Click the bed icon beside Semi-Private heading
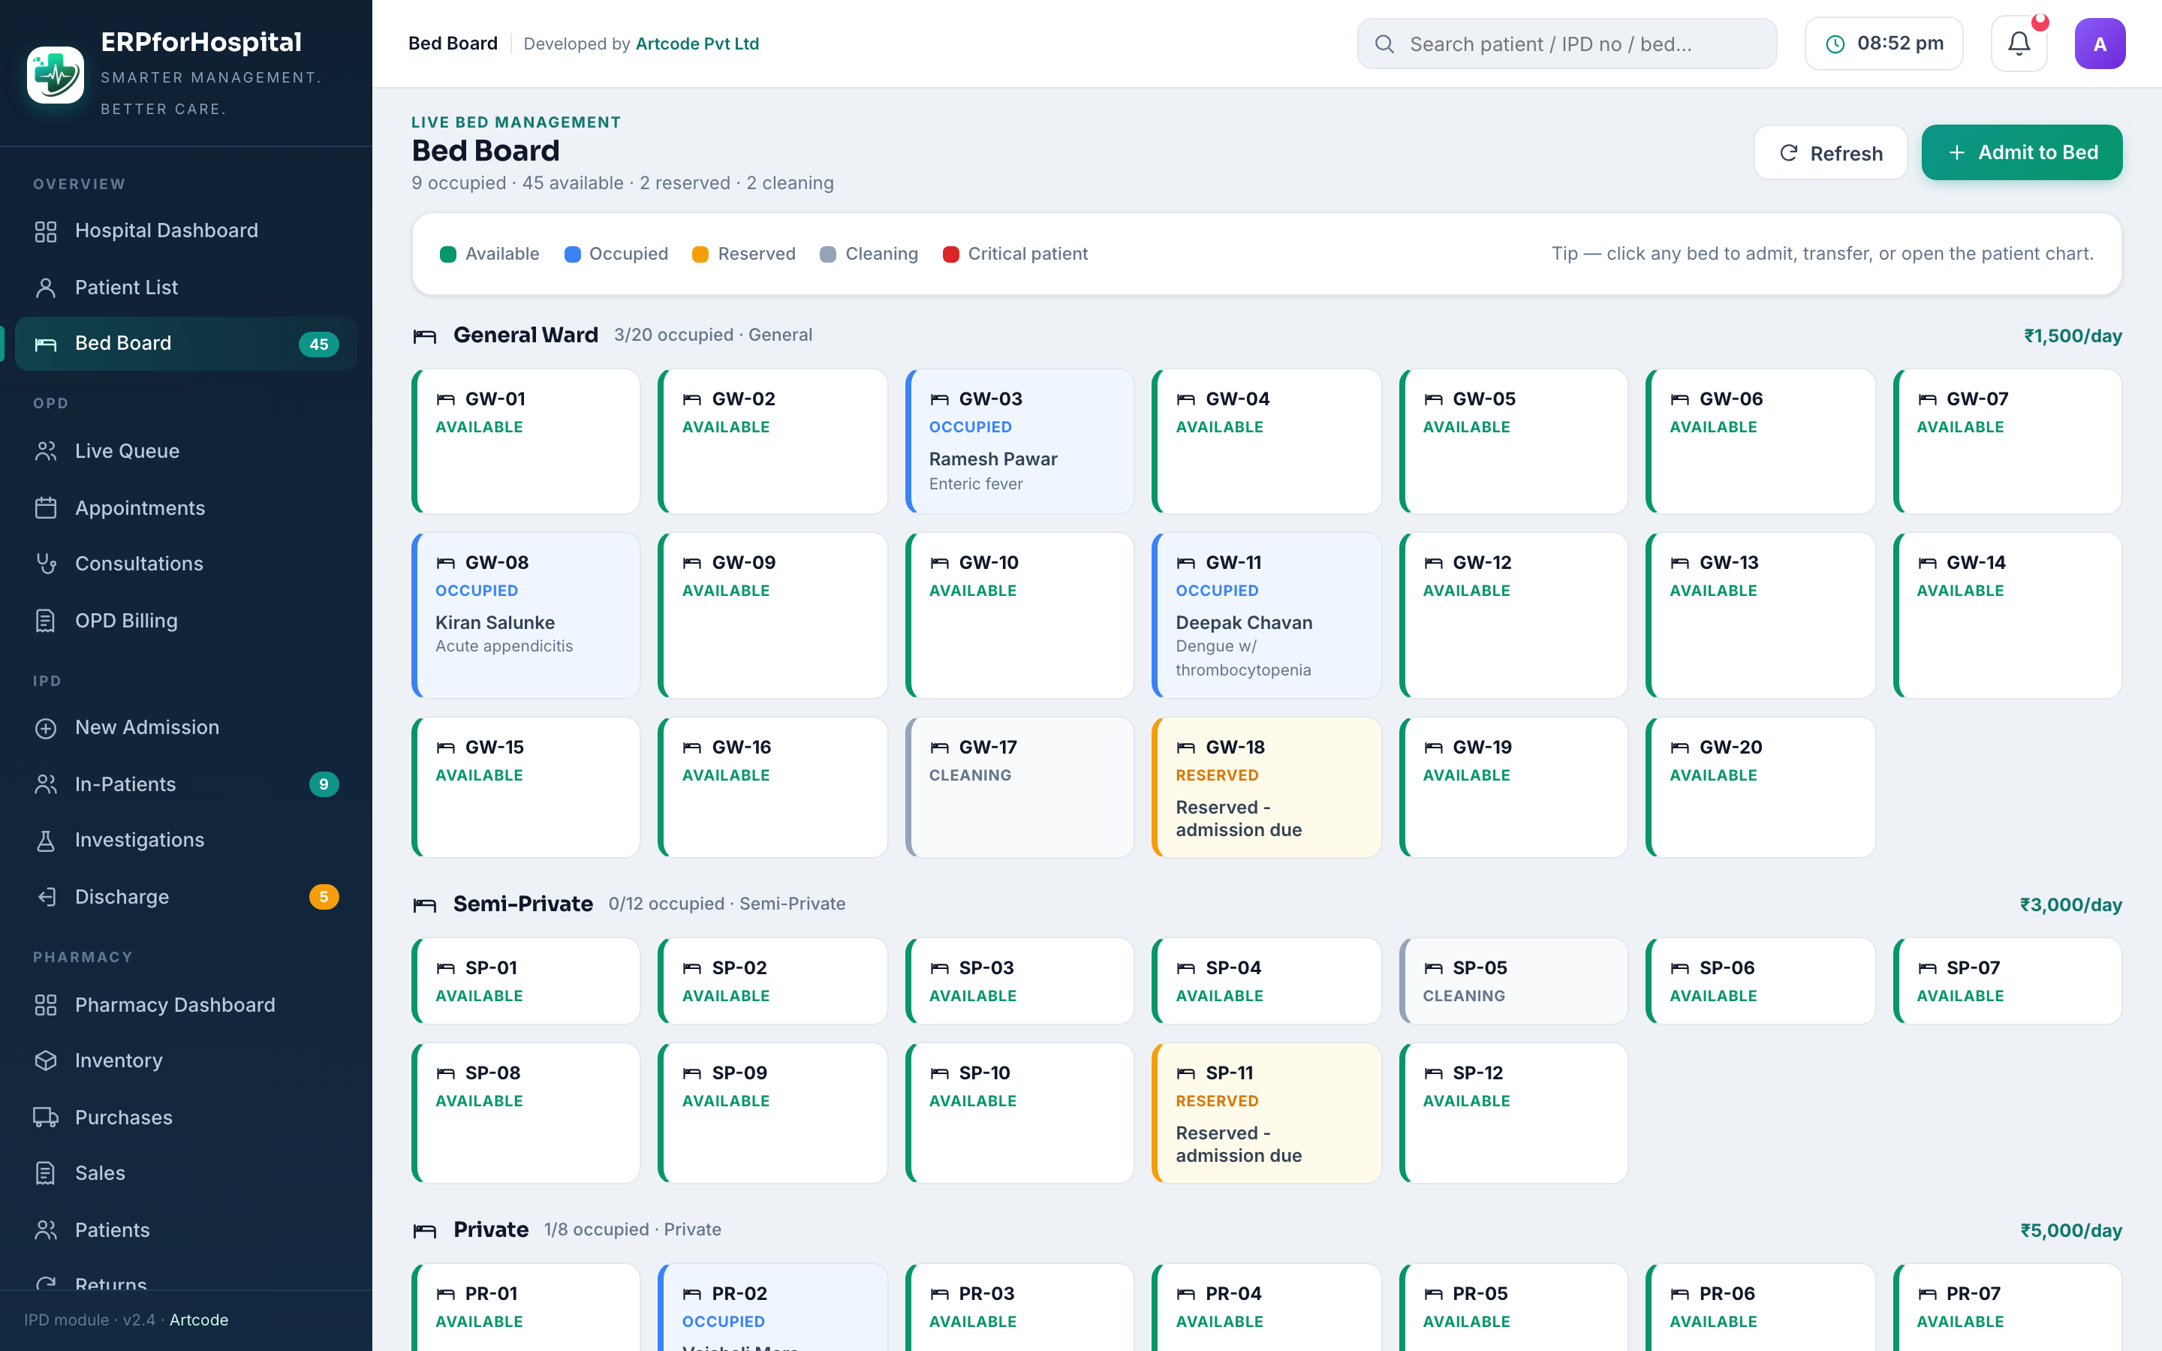 coord(424,905)
